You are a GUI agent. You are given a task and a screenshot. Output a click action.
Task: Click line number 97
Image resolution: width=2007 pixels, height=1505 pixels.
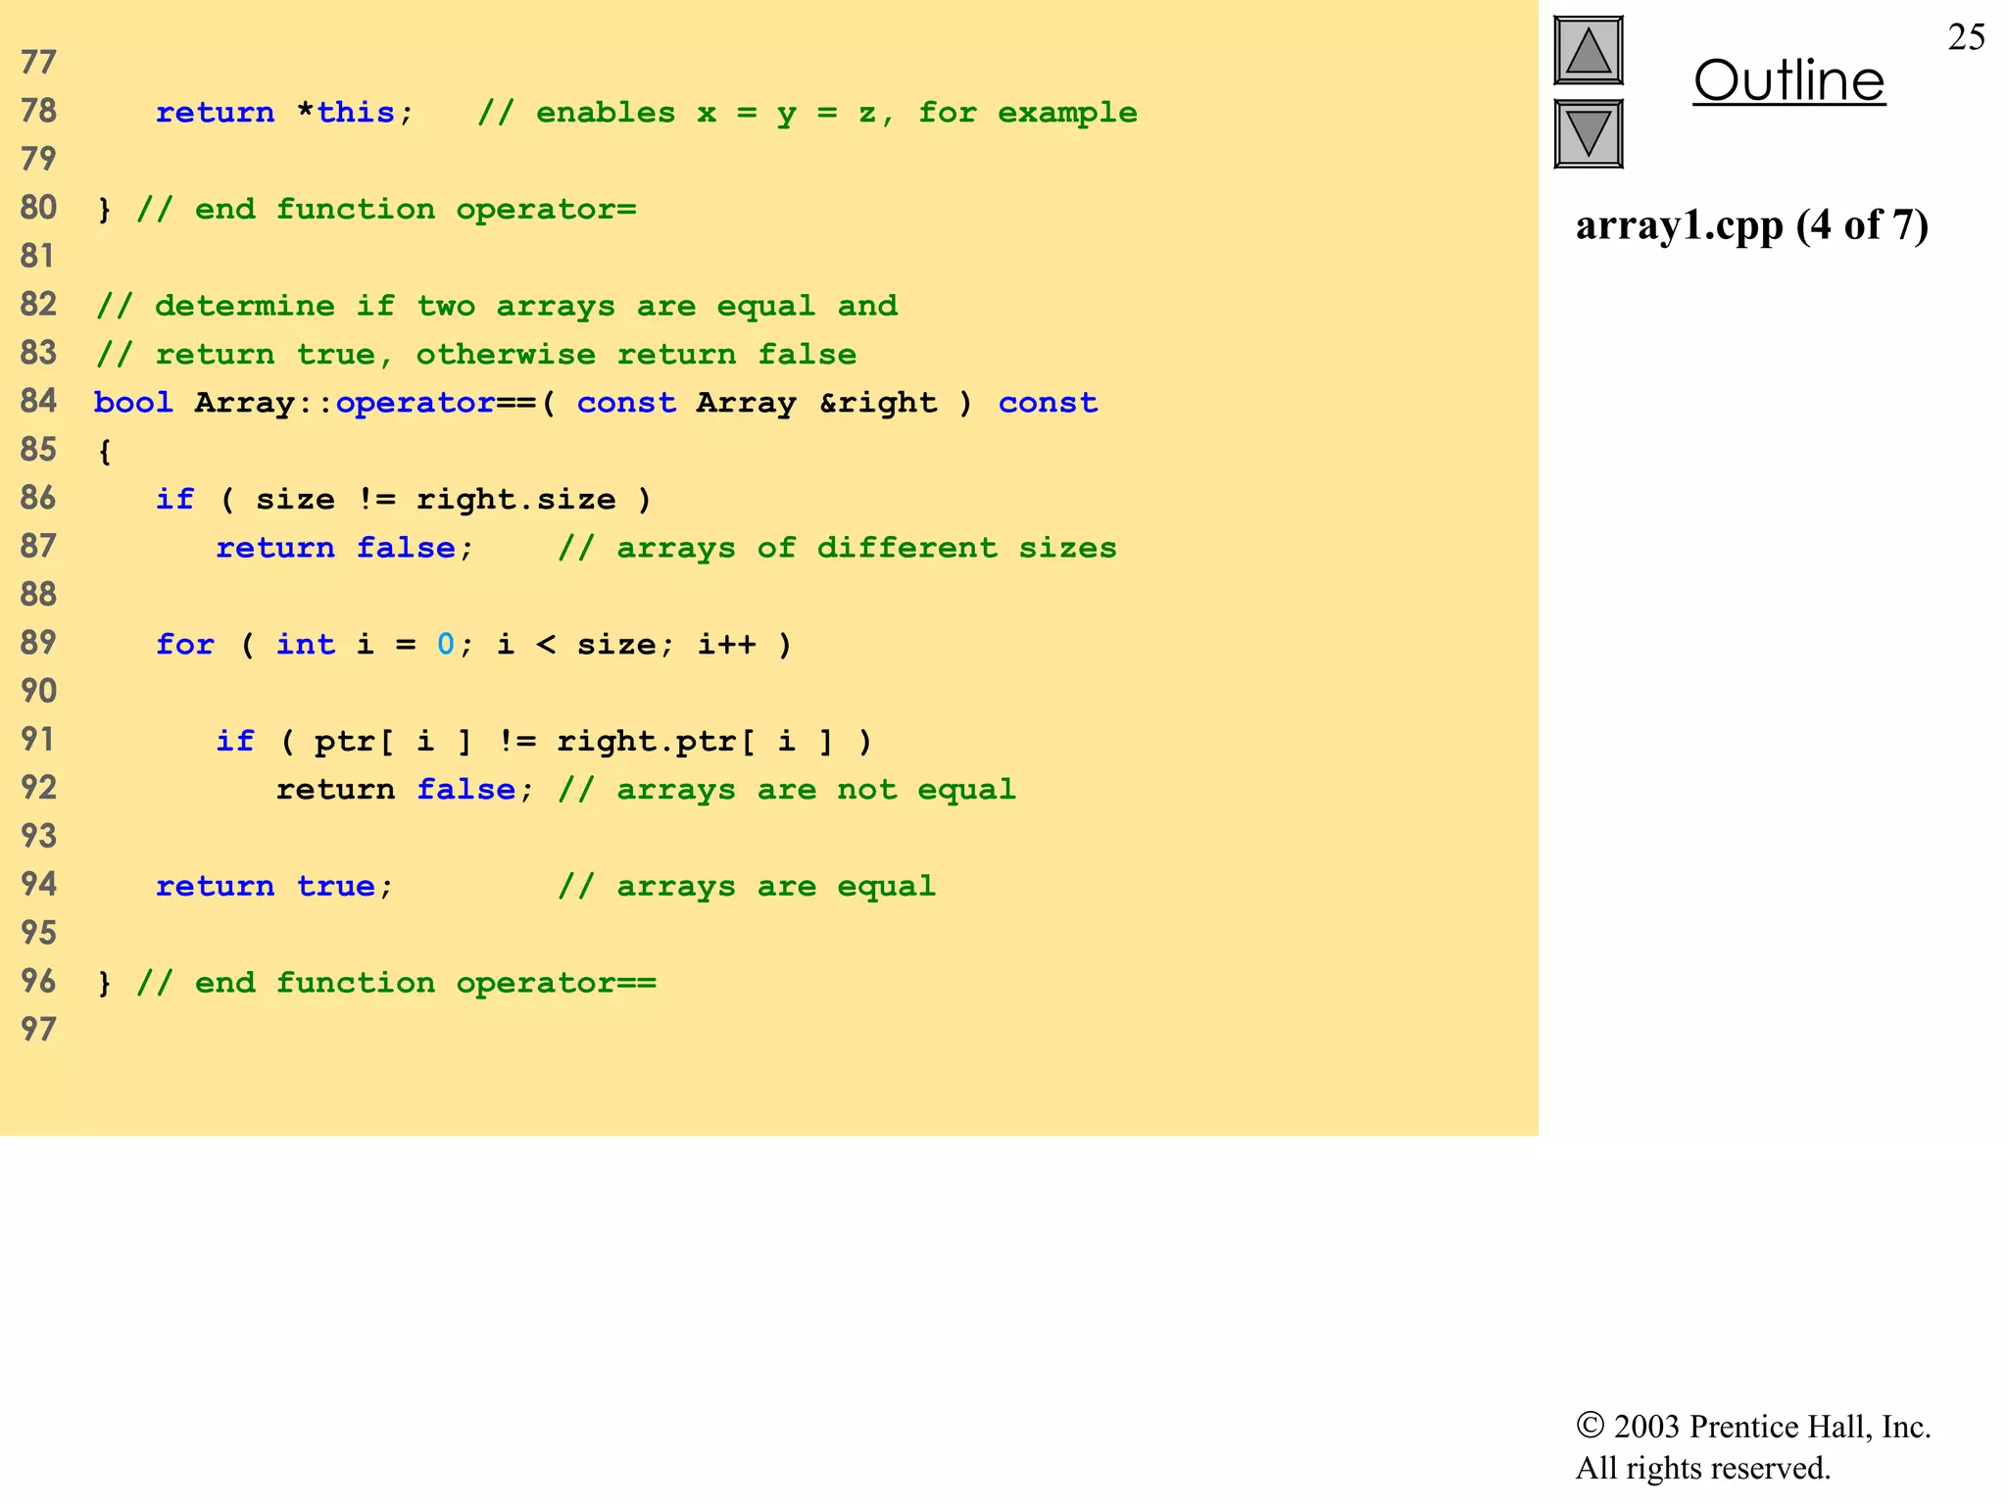[x=38, y=1030]
